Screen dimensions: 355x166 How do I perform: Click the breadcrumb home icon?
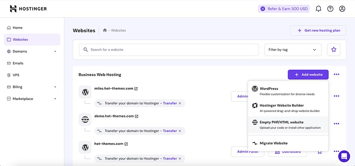(105, 30)
